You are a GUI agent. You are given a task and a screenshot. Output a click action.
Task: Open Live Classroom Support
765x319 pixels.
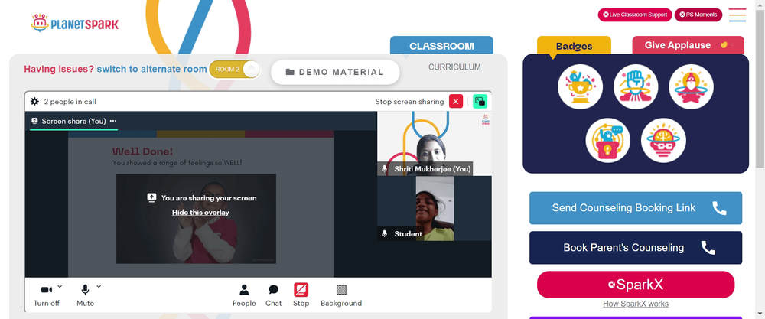coord(635,15)
